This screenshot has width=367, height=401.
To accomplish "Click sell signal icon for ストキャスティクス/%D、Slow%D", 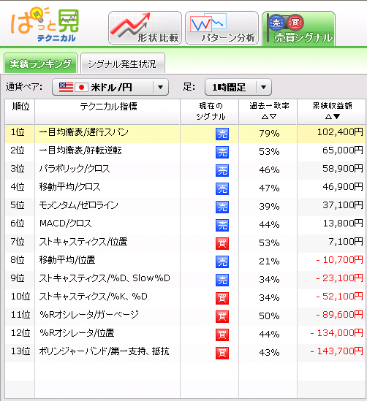I will [x=222, y=280].
